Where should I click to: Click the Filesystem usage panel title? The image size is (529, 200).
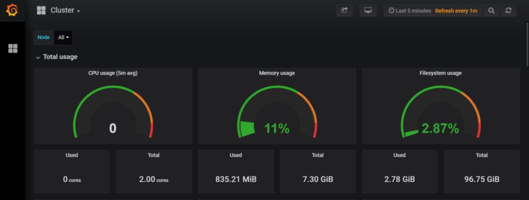tap(440, 73)
